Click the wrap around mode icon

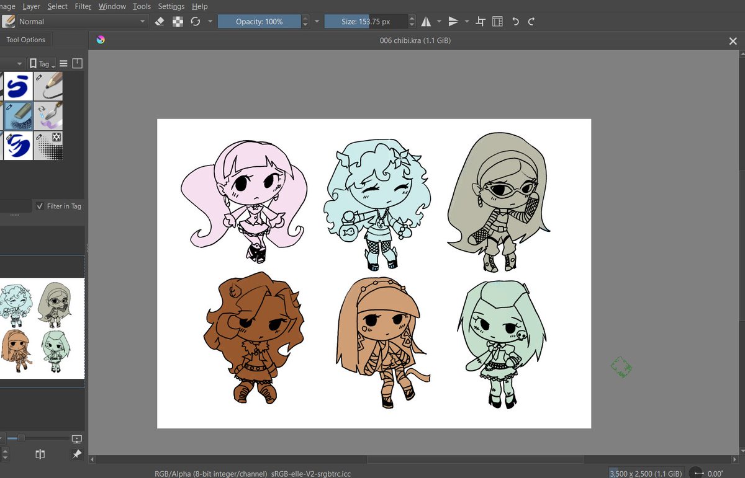pyautogui.click(x=480, y=21)
